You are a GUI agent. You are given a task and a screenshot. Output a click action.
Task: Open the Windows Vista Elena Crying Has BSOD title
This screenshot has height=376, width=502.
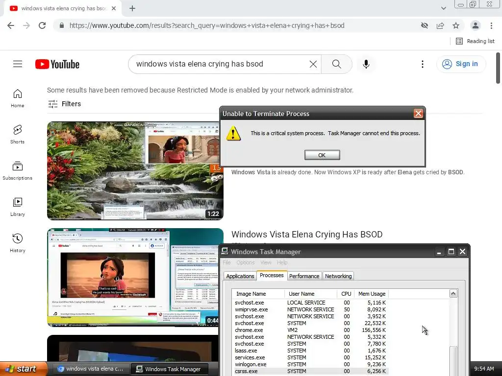click(307, 235)
